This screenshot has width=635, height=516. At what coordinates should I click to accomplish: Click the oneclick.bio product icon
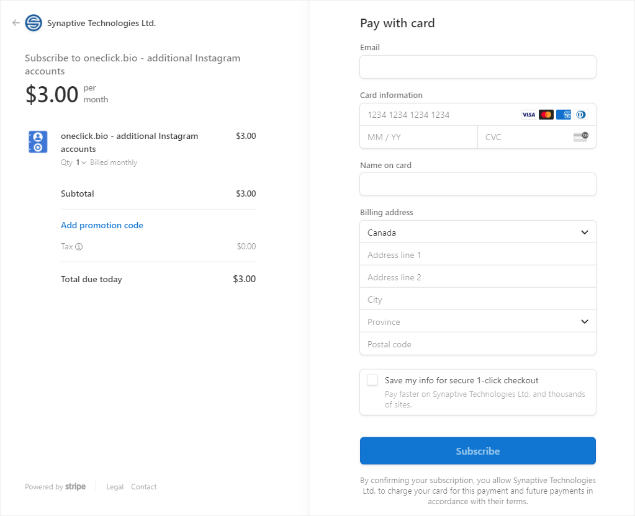(38, 142)
